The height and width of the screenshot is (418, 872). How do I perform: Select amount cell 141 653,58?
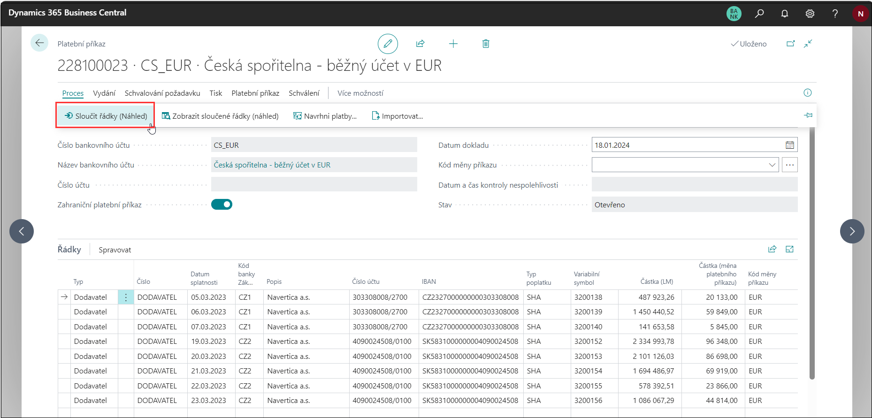pos(650,327)
